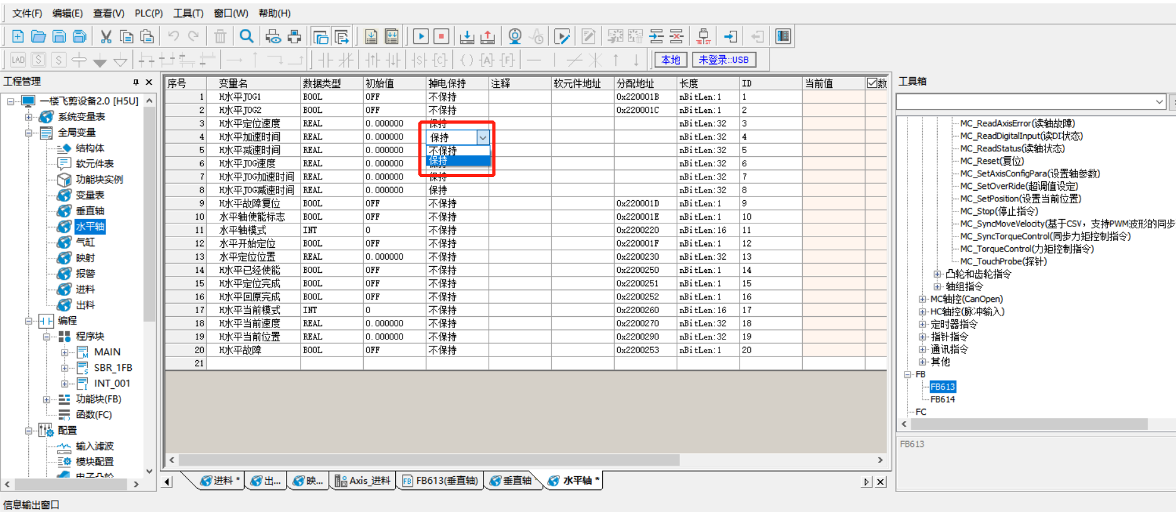Screen dimensions: 1176x512
Task: Switch to the Axis_进料 tab
Action: [363, 481]
